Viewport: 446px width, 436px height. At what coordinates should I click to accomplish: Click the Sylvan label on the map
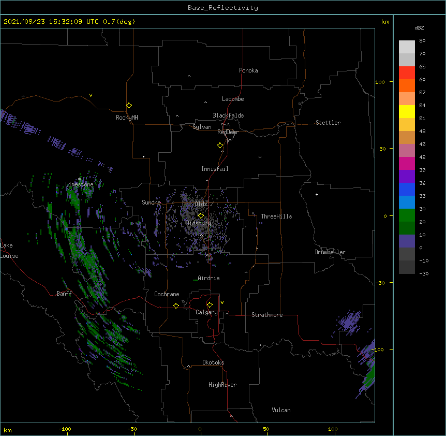pyautogui.click(x=202, y=127)
